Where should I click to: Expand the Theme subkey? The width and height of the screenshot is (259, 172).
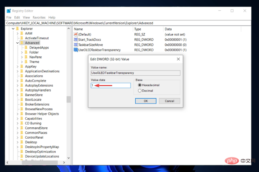22,62
